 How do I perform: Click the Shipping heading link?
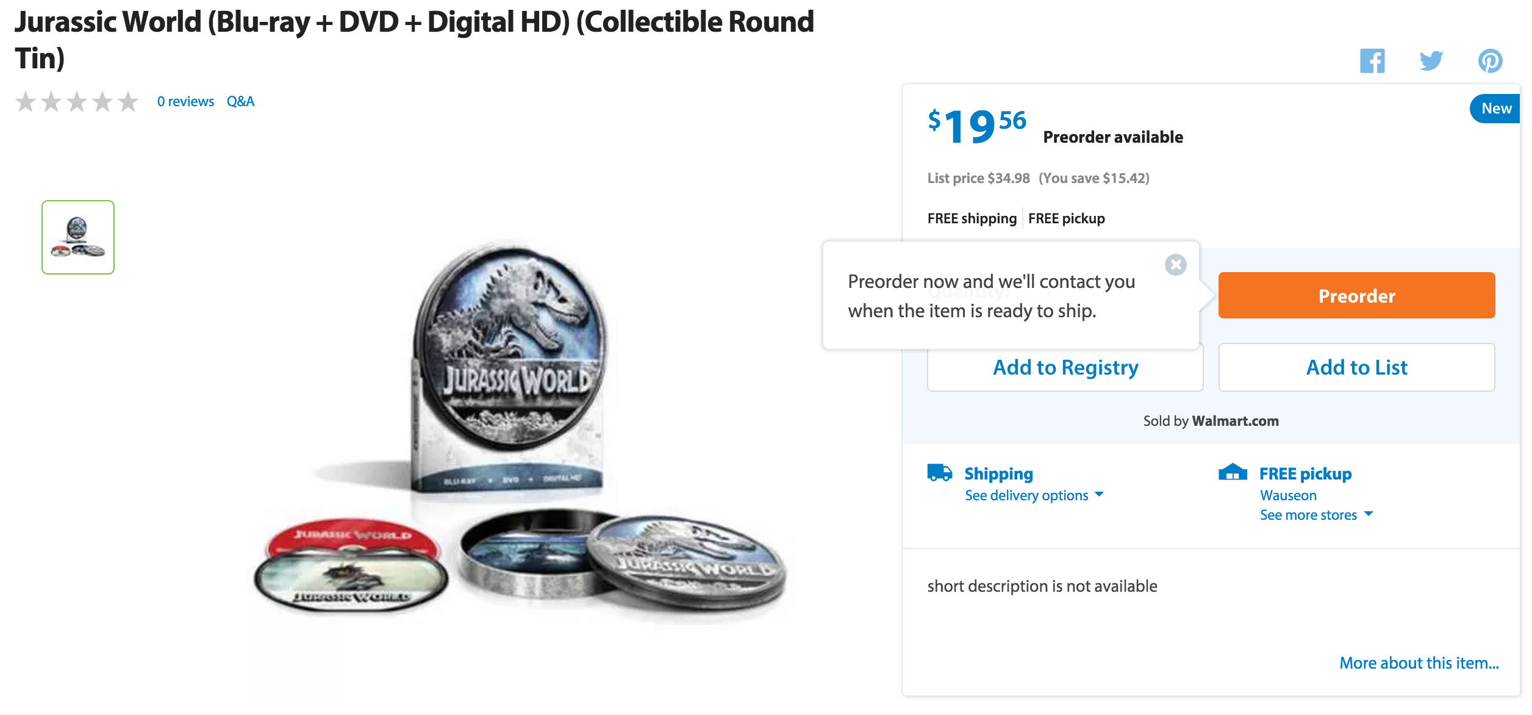tap(998, 474)
